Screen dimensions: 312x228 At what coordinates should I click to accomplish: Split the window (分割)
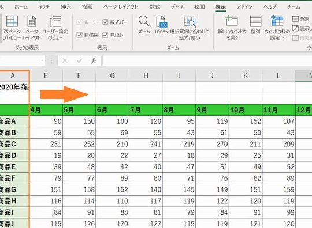(x=300, y=19)
